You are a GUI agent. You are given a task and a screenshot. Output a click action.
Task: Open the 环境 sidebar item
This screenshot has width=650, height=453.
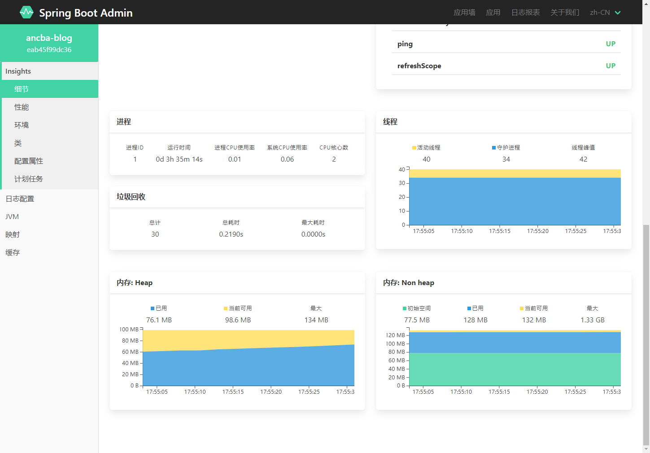[49, 125]
